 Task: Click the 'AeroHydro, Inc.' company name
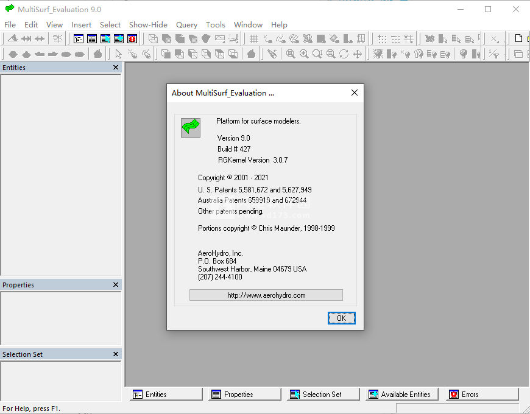click(221, 253)
